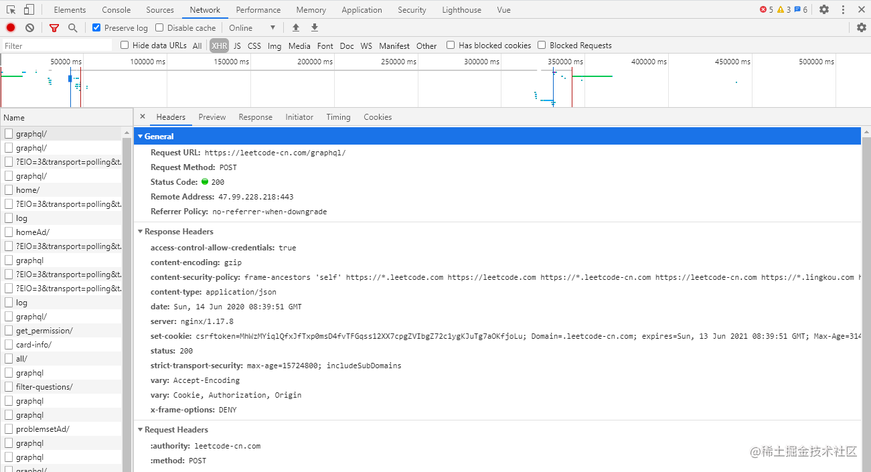Filter requests by CSS
The width and height of the screenshot is (871, 472).
tap(254, 46)
